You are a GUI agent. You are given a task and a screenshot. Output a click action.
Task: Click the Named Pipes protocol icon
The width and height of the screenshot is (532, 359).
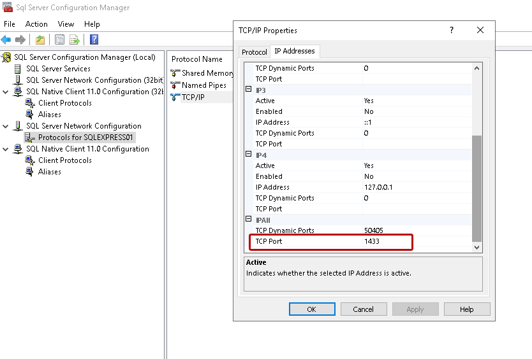tap(175, 85)
